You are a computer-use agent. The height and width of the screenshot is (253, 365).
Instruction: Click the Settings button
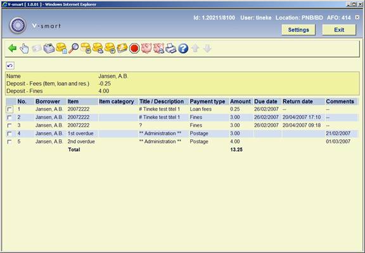coord(298,30)
